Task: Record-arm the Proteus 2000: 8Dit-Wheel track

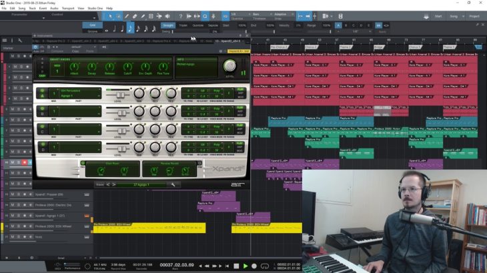Action: click(x=25, y=226)
